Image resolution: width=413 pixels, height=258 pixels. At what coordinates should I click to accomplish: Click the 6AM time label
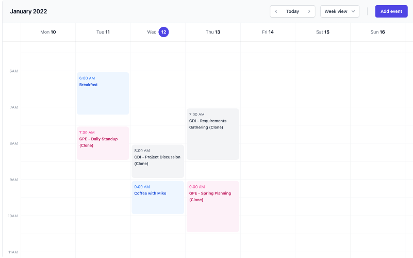pos(13,71)
